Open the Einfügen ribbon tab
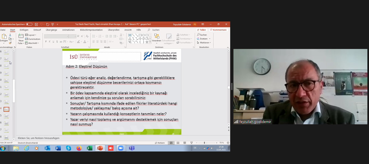 click(x=24, y=30)
